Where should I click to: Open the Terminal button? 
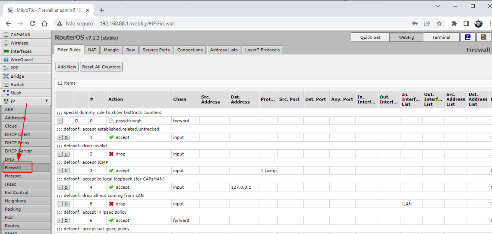(x=441, y=37)
